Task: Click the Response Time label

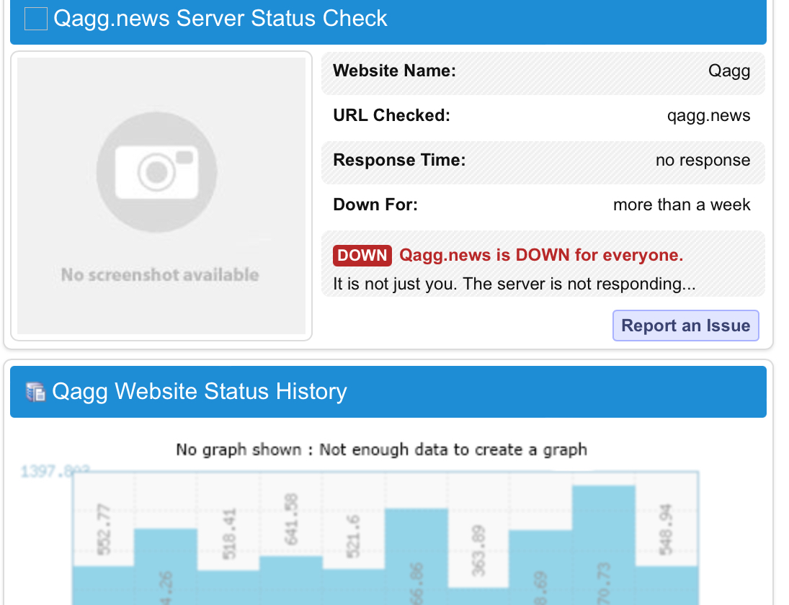Action: click(399, 160)
